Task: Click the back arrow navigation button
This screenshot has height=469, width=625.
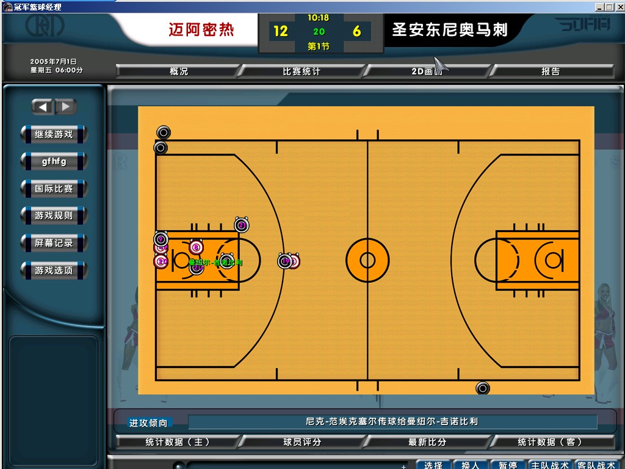Action: 42,106
